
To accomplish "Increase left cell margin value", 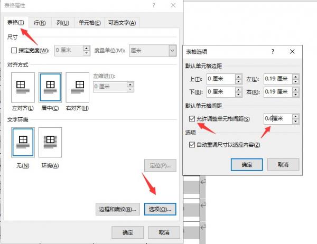I will [295, 77].
